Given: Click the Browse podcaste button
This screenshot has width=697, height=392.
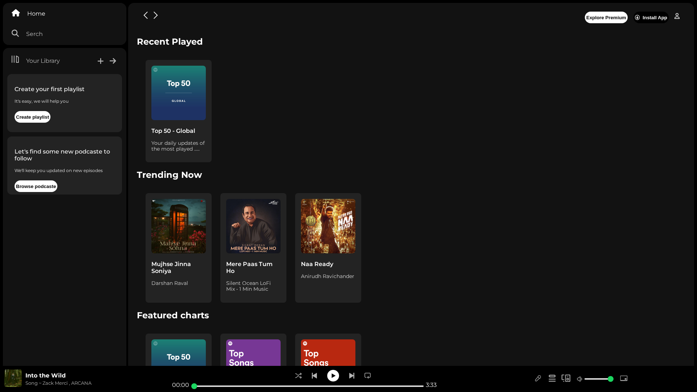Looking at the screenshot, I should tap(36, 186).
